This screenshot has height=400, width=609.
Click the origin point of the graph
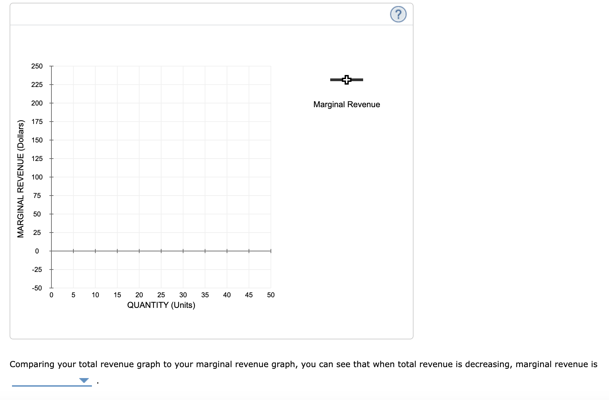[x=51, y=251]
